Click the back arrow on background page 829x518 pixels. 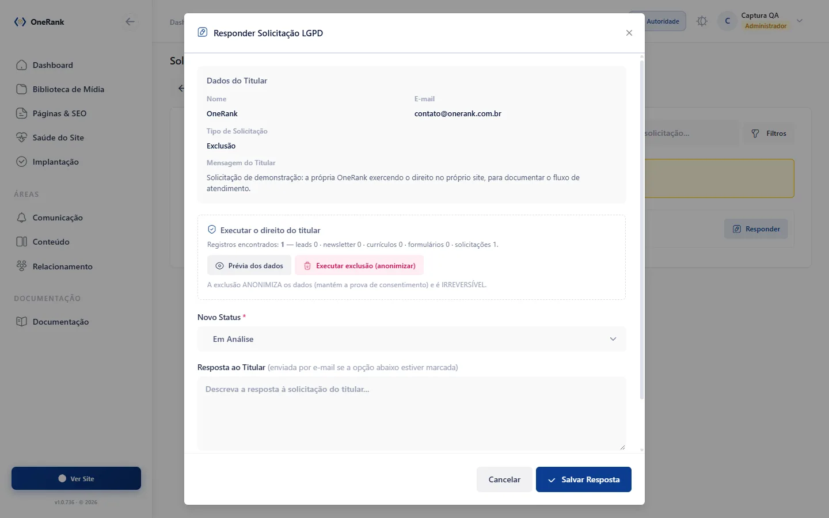[x=181, y=88]
